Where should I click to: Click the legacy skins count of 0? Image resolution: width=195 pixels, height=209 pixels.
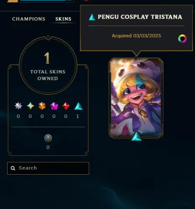click(48, 147)
